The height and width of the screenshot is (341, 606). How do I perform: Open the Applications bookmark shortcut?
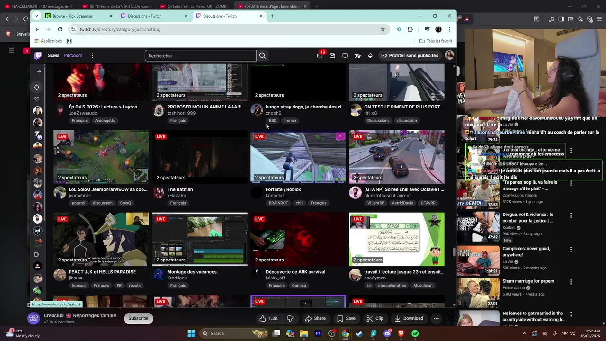48,41
